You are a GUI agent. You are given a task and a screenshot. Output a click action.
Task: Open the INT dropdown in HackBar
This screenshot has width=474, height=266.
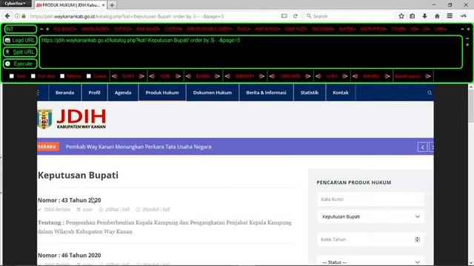(20, 29)
